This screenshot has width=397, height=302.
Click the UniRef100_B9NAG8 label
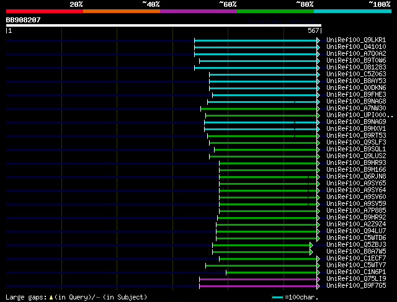pos(356,102)
